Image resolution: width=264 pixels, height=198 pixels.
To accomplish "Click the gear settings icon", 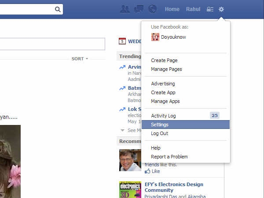I will pos(221,9).
